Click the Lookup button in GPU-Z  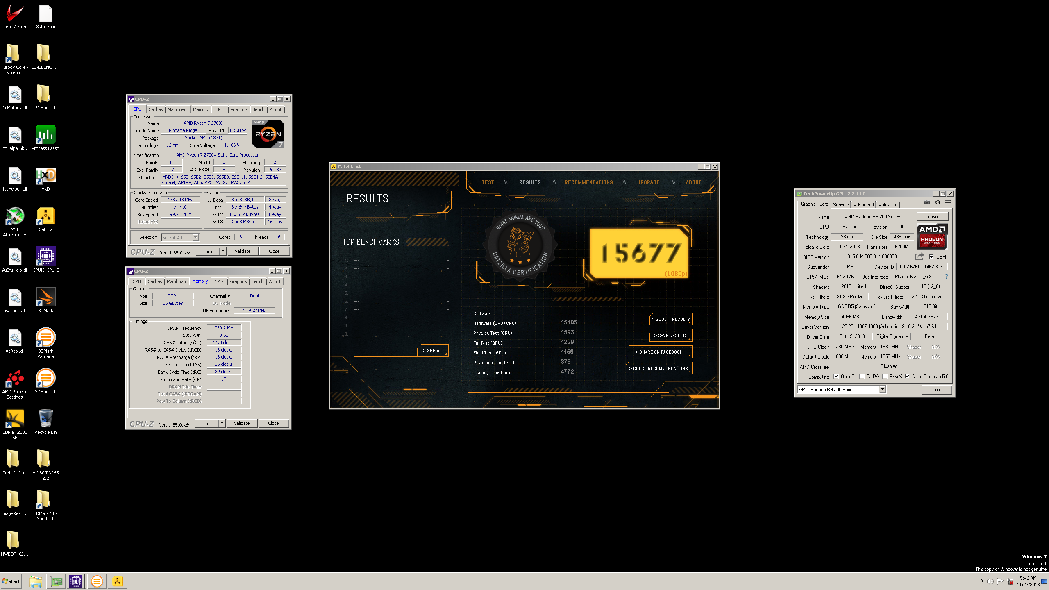pos(932,216)
